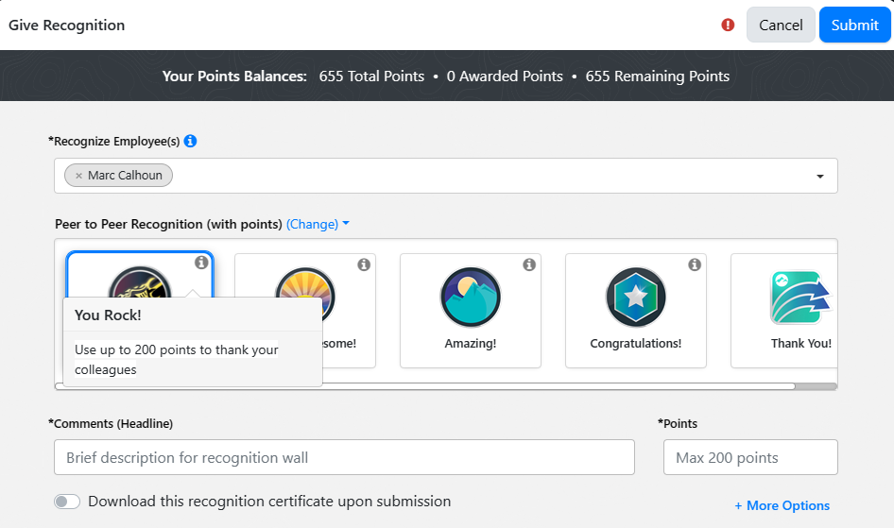This screenshot has width=894, height=528.
Task: Select the sunrise Awesome badge image
Action: coord(305,283)
